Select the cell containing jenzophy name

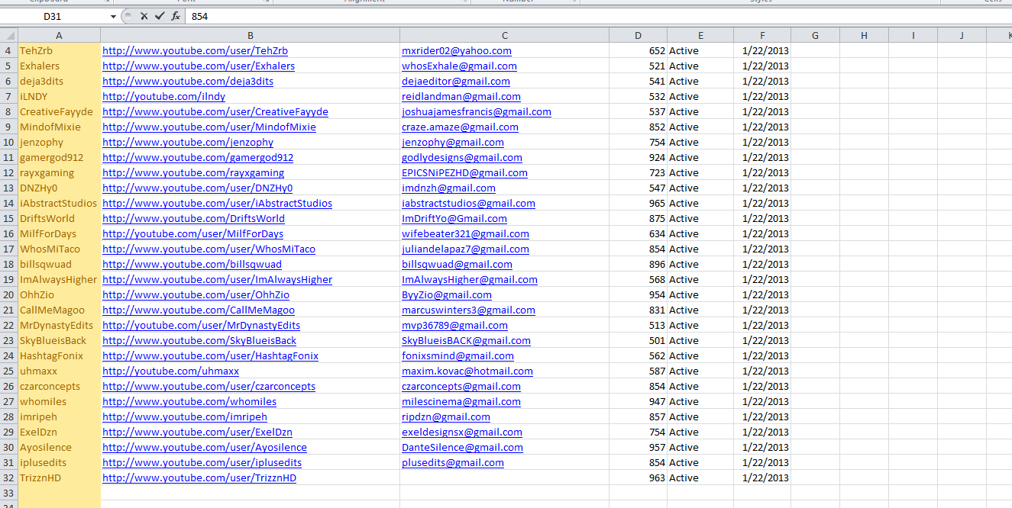click(x=60, y=142)
